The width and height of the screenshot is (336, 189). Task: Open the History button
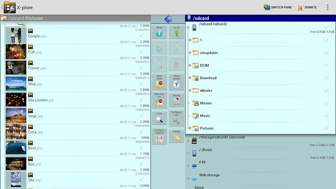pyautogui.click(x=176, y=136)
